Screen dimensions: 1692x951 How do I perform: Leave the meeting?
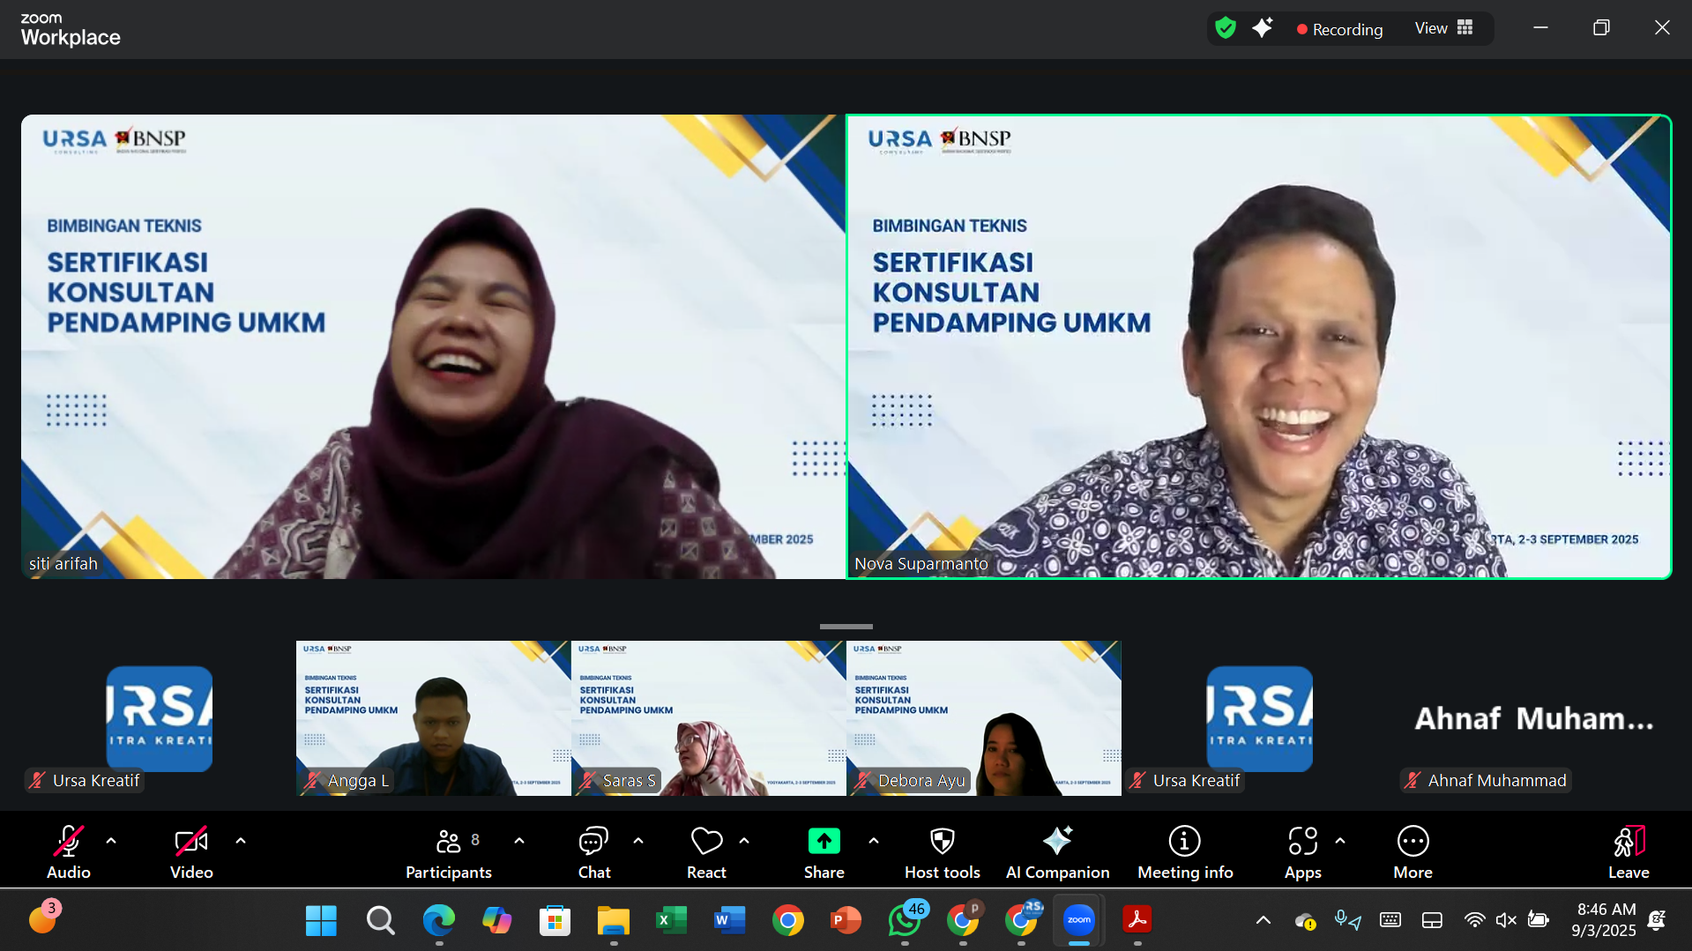(x=1628, y=851)
